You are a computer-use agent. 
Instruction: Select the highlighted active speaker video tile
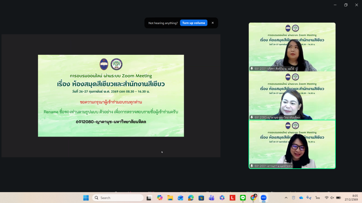tap(292, 144)
